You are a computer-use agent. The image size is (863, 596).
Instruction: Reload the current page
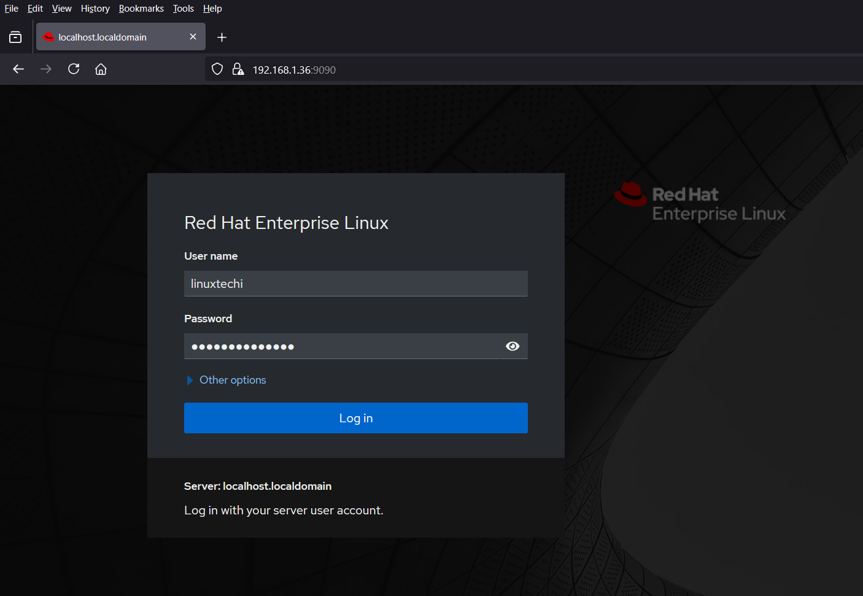click(74, 69)
